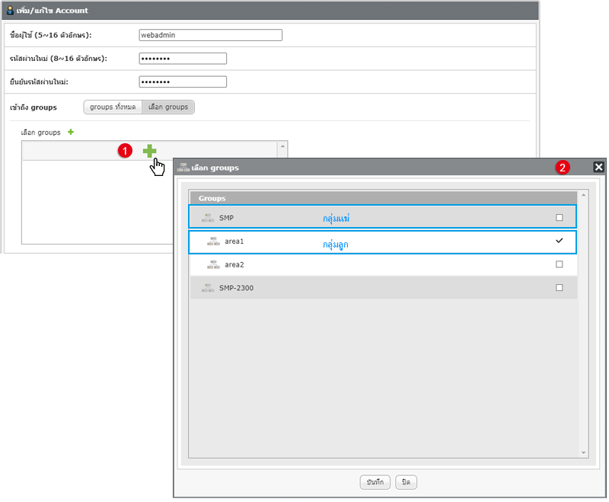Tick the area2 group checkbox

pos(560,264)
